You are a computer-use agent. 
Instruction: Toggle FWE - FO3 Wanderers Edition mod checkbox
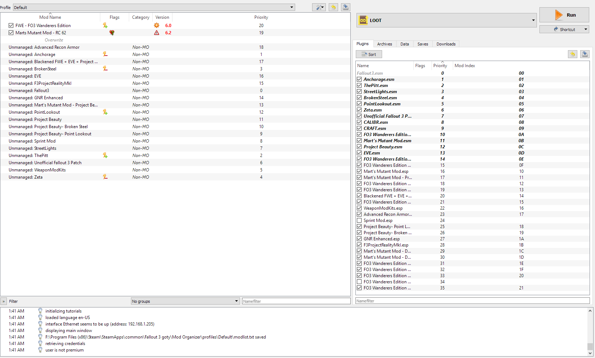(11, 25)
